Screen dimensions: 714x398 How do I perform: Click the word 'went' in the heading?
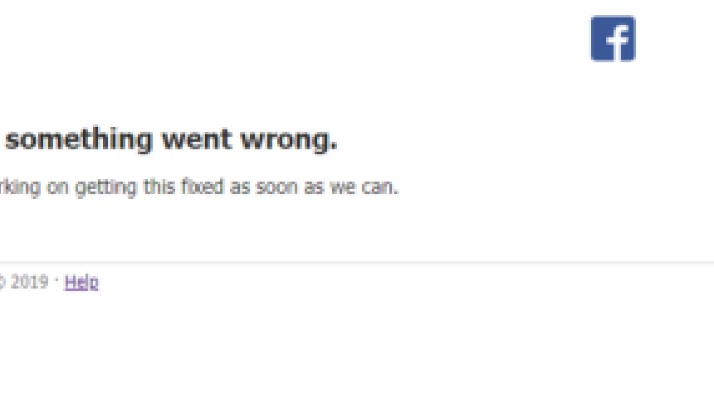(x=197, y=139)
